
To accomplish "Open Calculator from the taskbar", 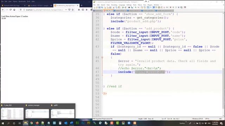I will pyautogui.click(x=60, y=123).
